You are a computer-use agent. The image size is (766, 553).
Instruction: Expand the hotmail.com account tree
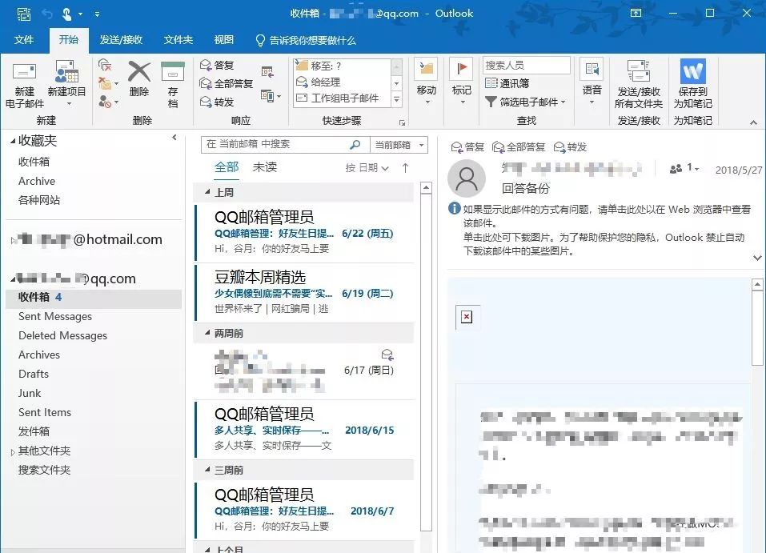click(13, 240)
